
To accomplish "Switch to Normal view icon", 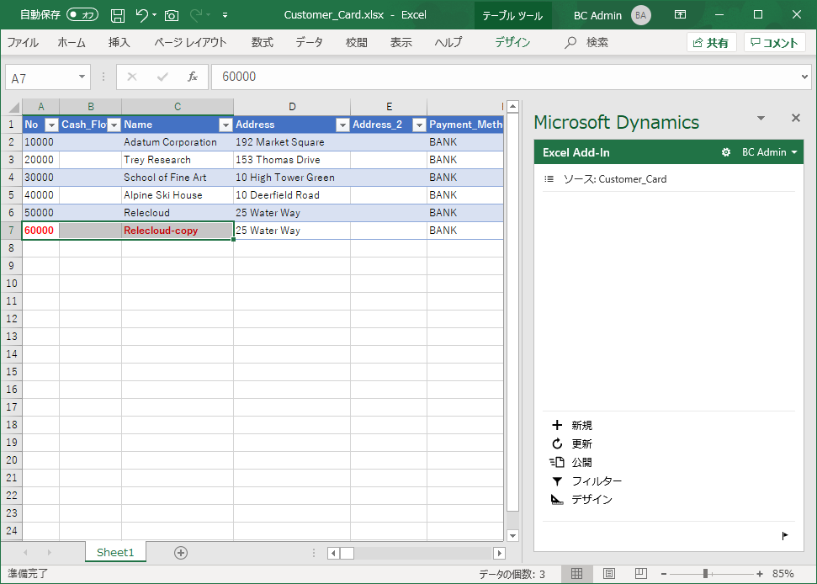I will coord(577,574).
